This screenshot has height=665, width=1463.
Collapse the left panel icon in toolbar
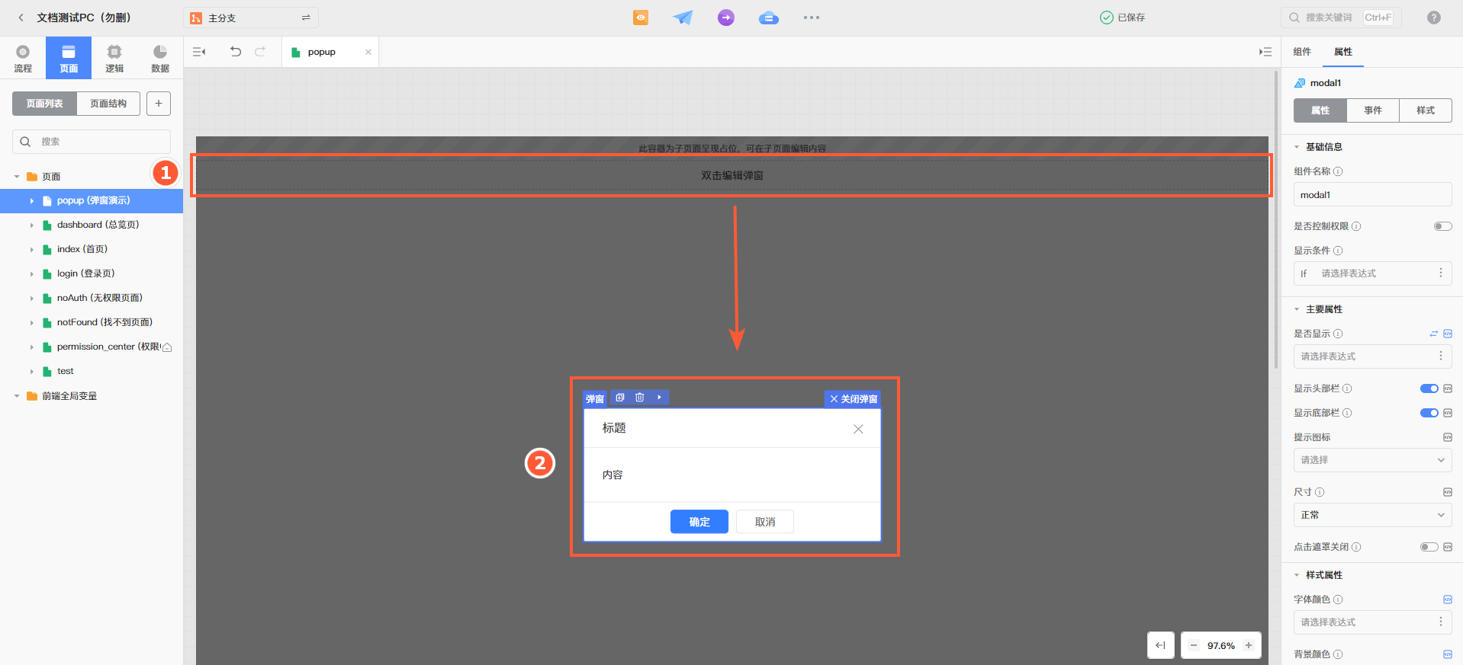[199, 52]
